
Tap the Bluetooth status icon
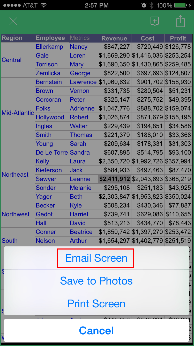tap(152, 5)
